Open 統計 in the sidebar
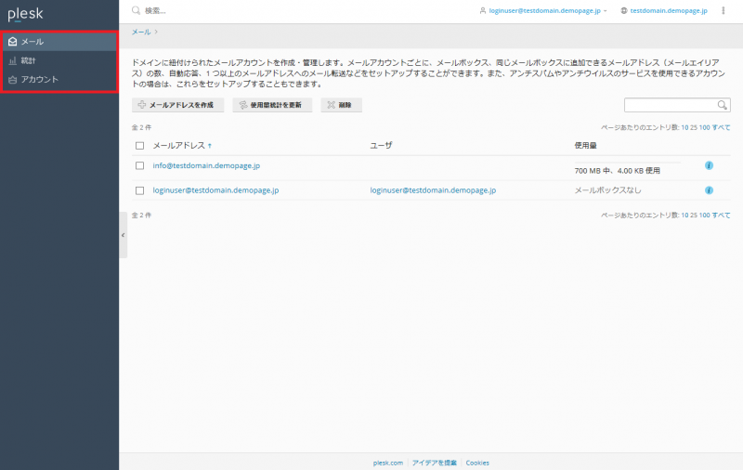743x470 pixels. pos(29,60)
